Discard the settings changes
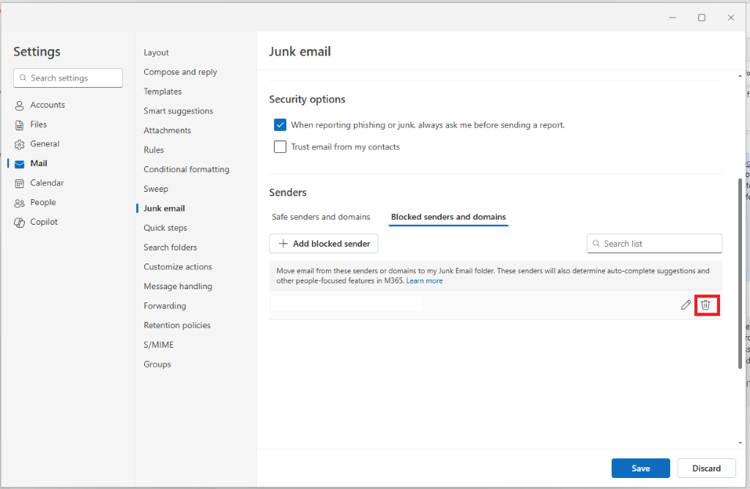 pos(707,469)
